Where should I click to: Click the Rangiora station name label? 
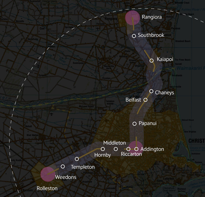(152, 17)
